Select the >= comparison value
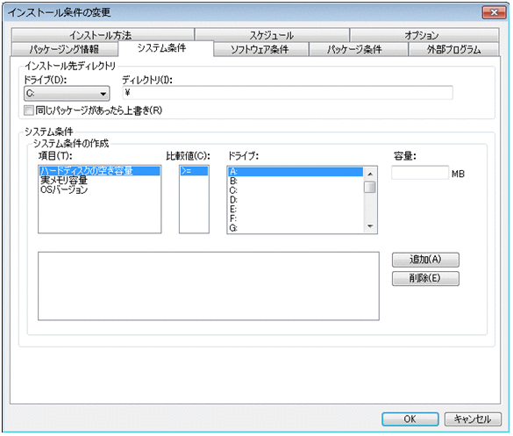Screen dimensions: 513x436 (x=194, y=171)
